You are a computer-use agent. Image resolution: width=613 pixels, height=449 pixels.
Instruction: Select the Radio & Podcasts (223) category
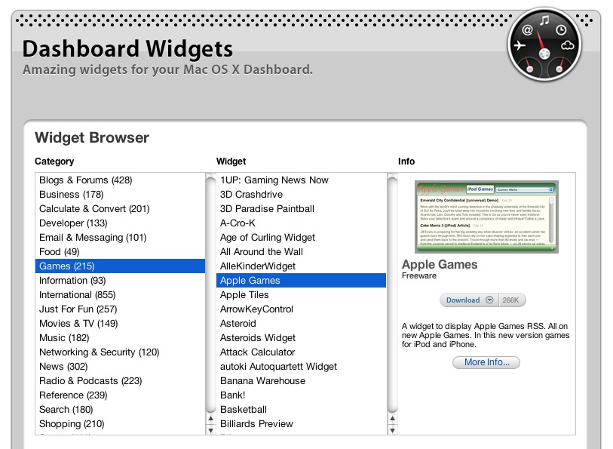(120, 381)
